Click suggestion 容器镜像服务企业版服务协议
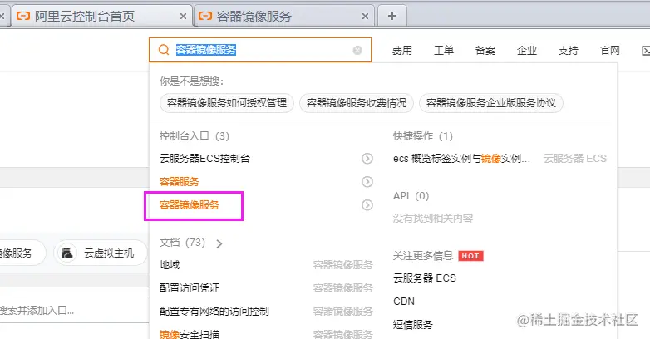Viewport: 650px width, 339px height. 491,103
